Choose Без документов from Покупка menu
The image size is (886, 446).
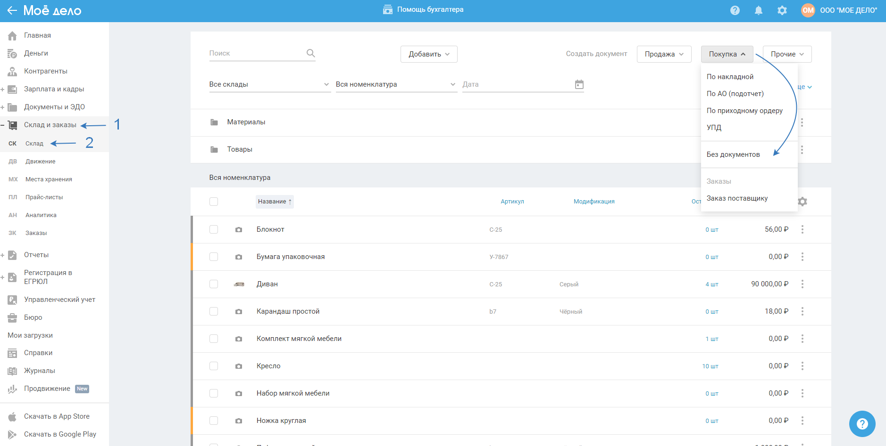pyautogui.click(x=733, y=154)
